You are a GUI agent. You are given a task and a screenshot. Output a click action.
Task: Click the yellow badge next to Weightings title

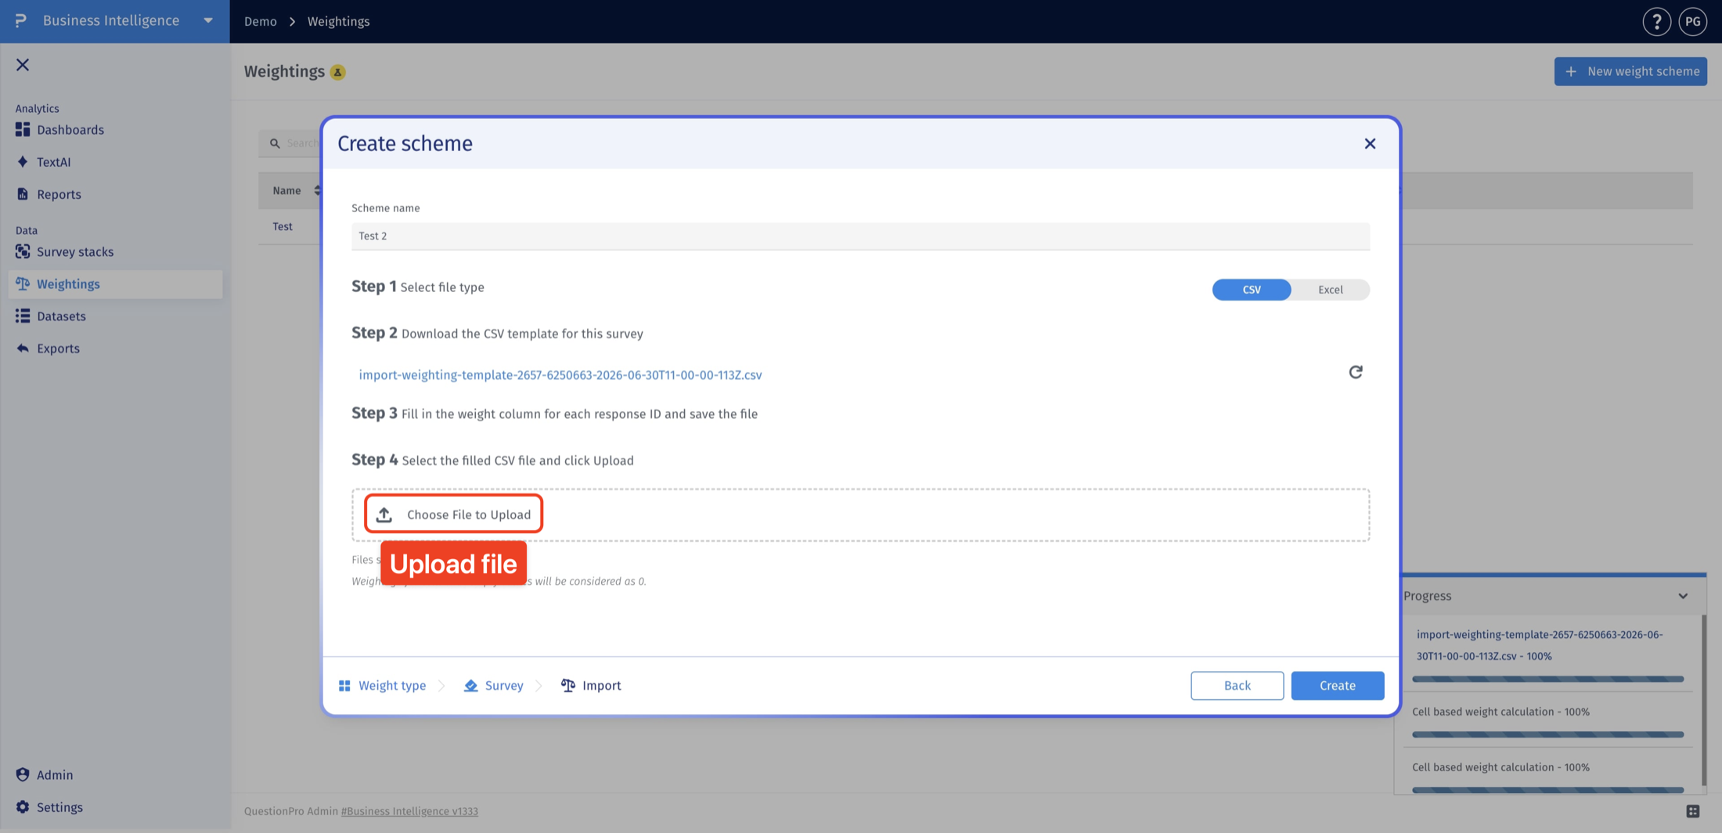point(337,72)
